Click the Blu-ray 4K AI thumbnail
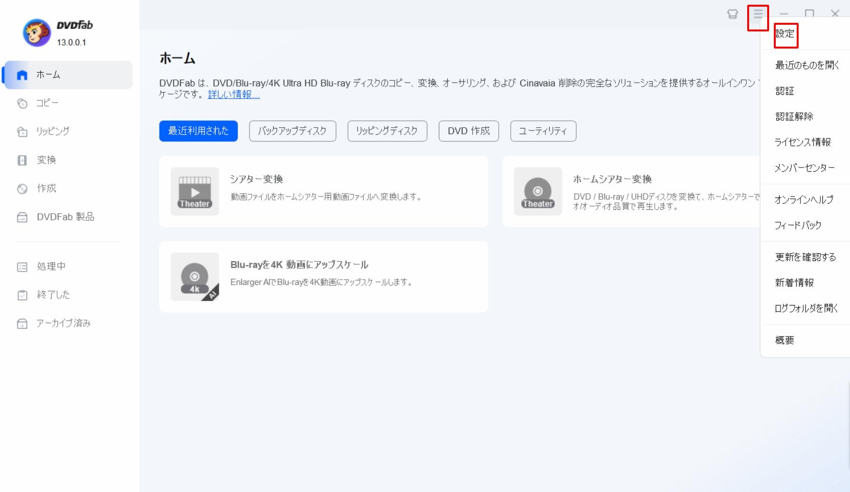The image size is (850, 492). click(195, 276)
